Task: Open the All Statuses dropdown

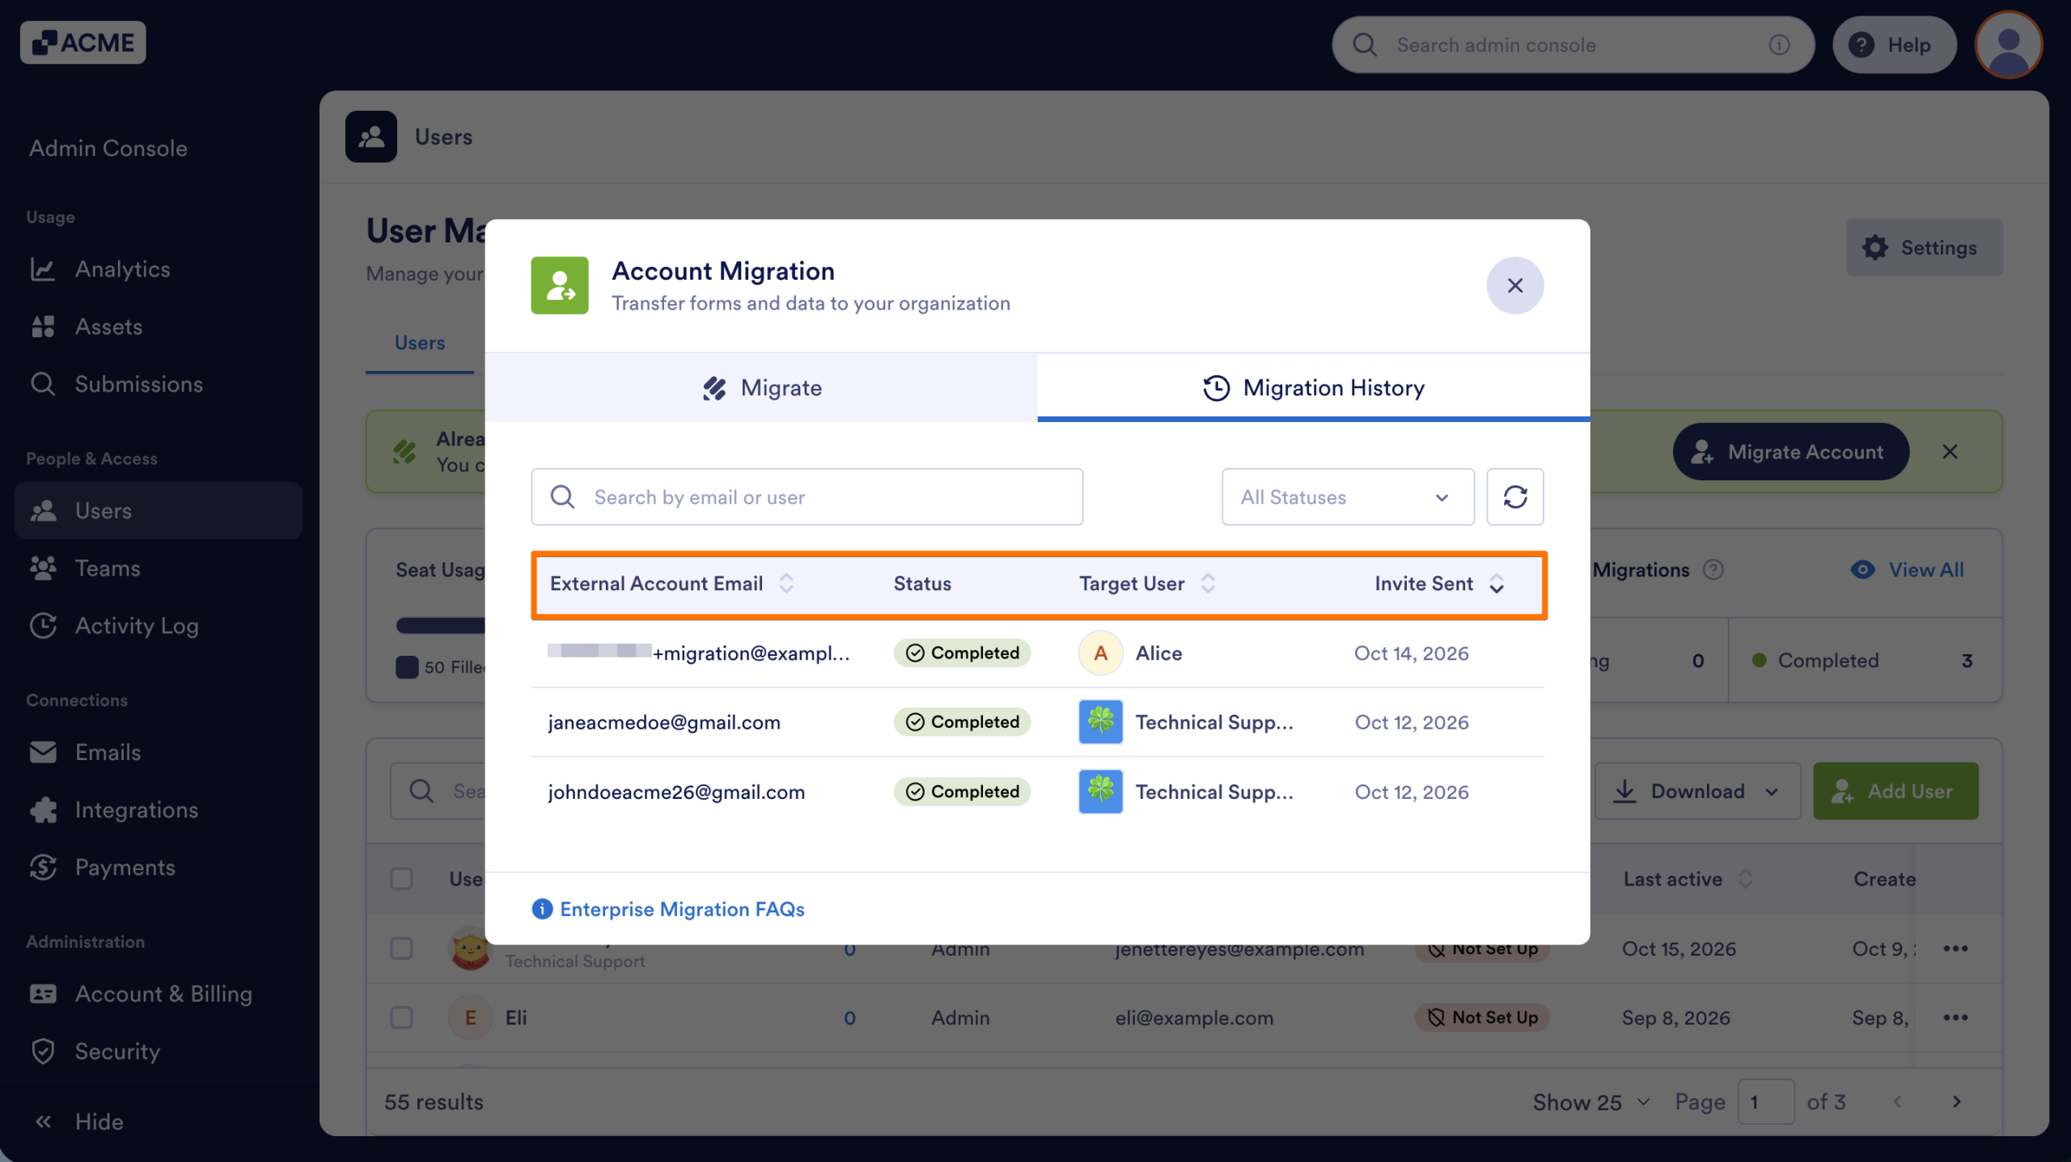Action: pyautogui.click(x=1348, y=497)
